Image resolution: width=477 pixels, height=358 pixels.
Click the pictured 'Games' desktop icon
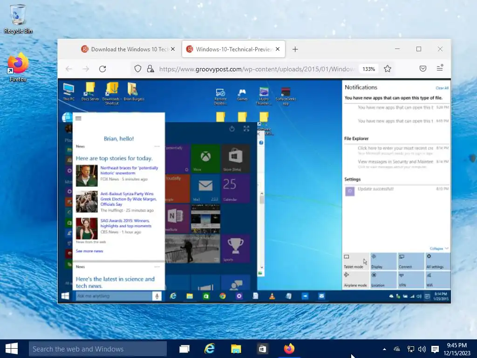[242, 94]
